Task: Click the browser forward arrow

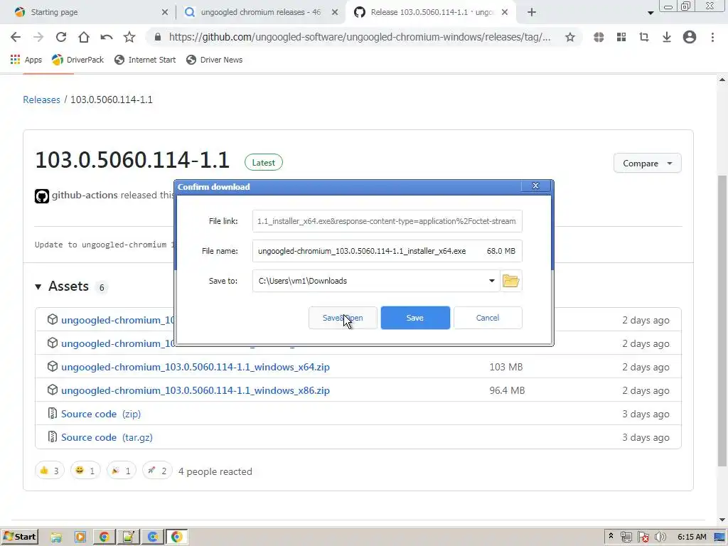Action: pos(38,37)
